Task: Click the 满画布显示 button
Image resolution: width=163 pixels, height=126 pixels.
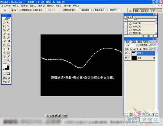Action: click(100, 10)
